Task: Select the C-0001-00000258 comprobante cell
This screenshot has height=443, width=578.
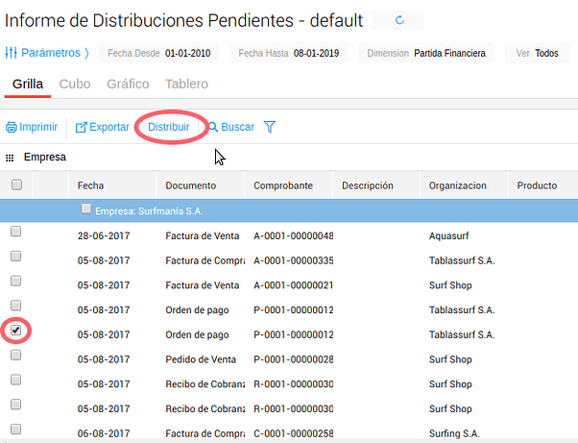Action: point(294,433)
